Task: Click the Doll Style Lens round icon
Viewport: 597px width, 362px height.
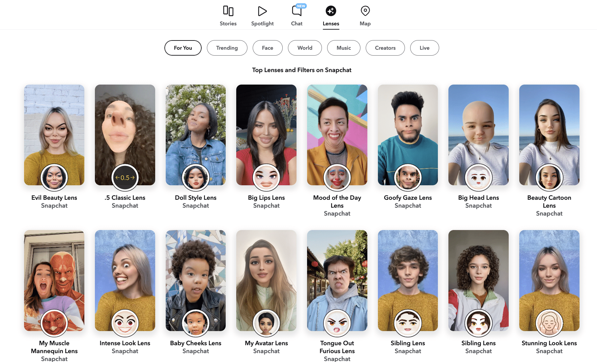Action: click(196, 178)
